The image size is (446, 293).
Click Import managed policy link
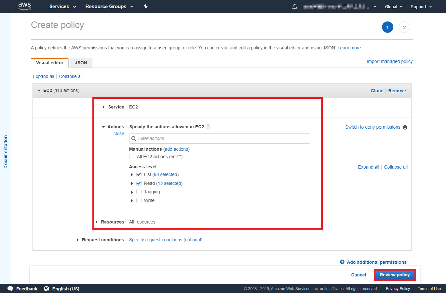tap(390, 61)
